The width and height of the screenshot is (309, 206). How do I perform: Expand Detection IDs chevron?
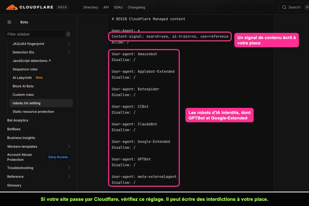click(x=69, y=52)
